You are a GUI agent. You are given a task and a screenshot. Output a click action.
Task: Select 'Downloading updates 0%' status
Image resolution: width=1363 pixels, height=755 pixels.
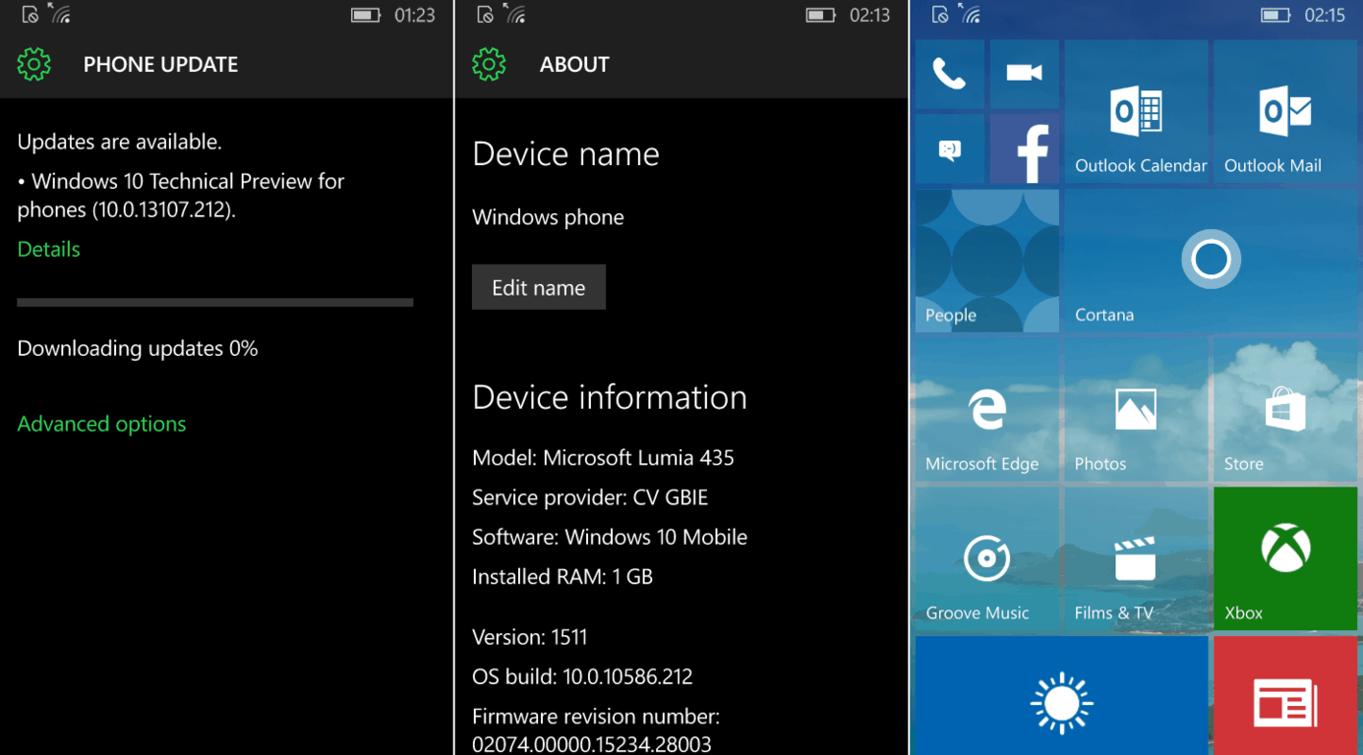(x=138, y=348)
